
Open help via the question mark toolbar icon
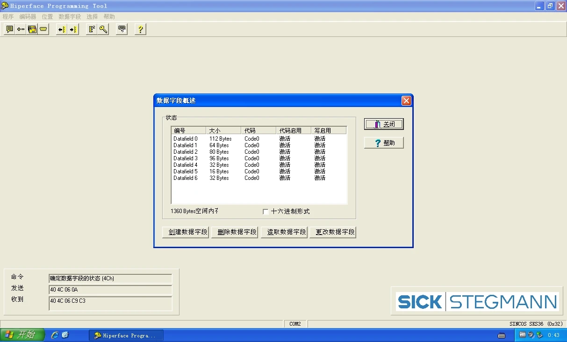pos(140,29)
